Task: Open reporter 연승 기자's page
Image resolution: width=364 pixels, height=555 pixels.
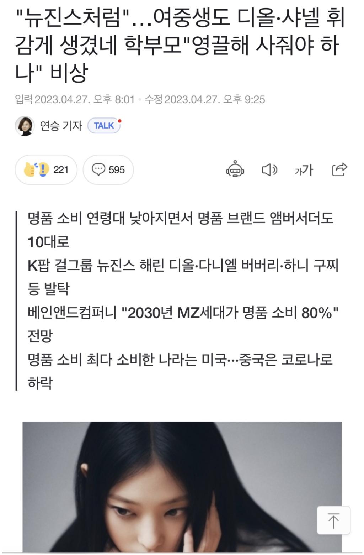Action: tap(61, 126)
